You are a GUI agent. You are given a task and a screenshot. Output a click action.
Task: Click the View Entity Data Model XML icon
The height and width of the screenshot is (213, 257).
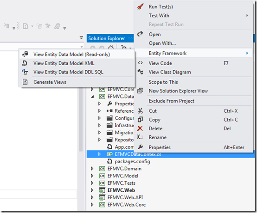coord(25,63)
